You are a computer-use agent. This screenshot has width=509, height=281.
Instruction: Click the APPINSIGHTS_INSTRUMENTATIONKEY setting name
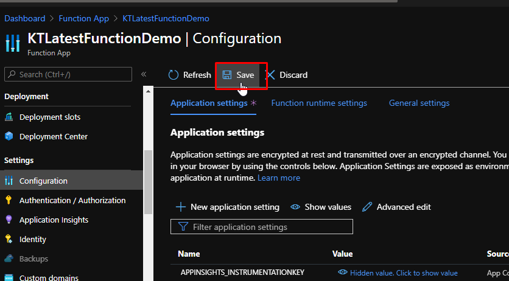coord(242,272)
